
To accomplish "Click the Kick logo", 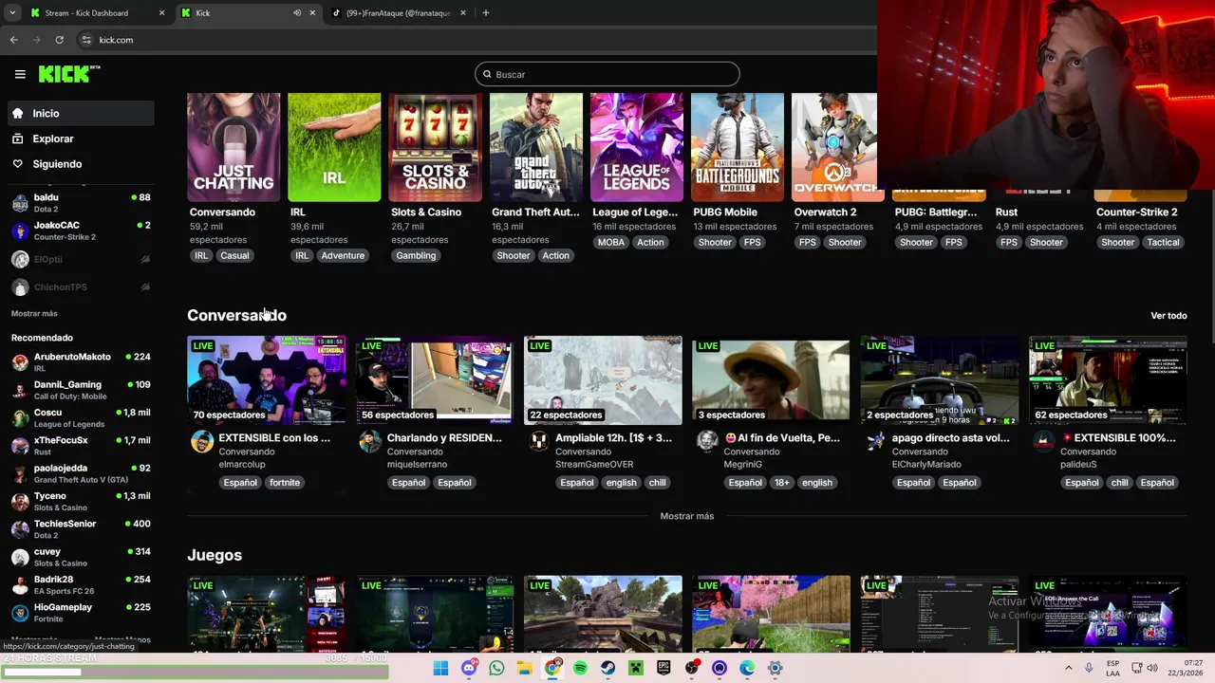I will click(x=69, y=74).
